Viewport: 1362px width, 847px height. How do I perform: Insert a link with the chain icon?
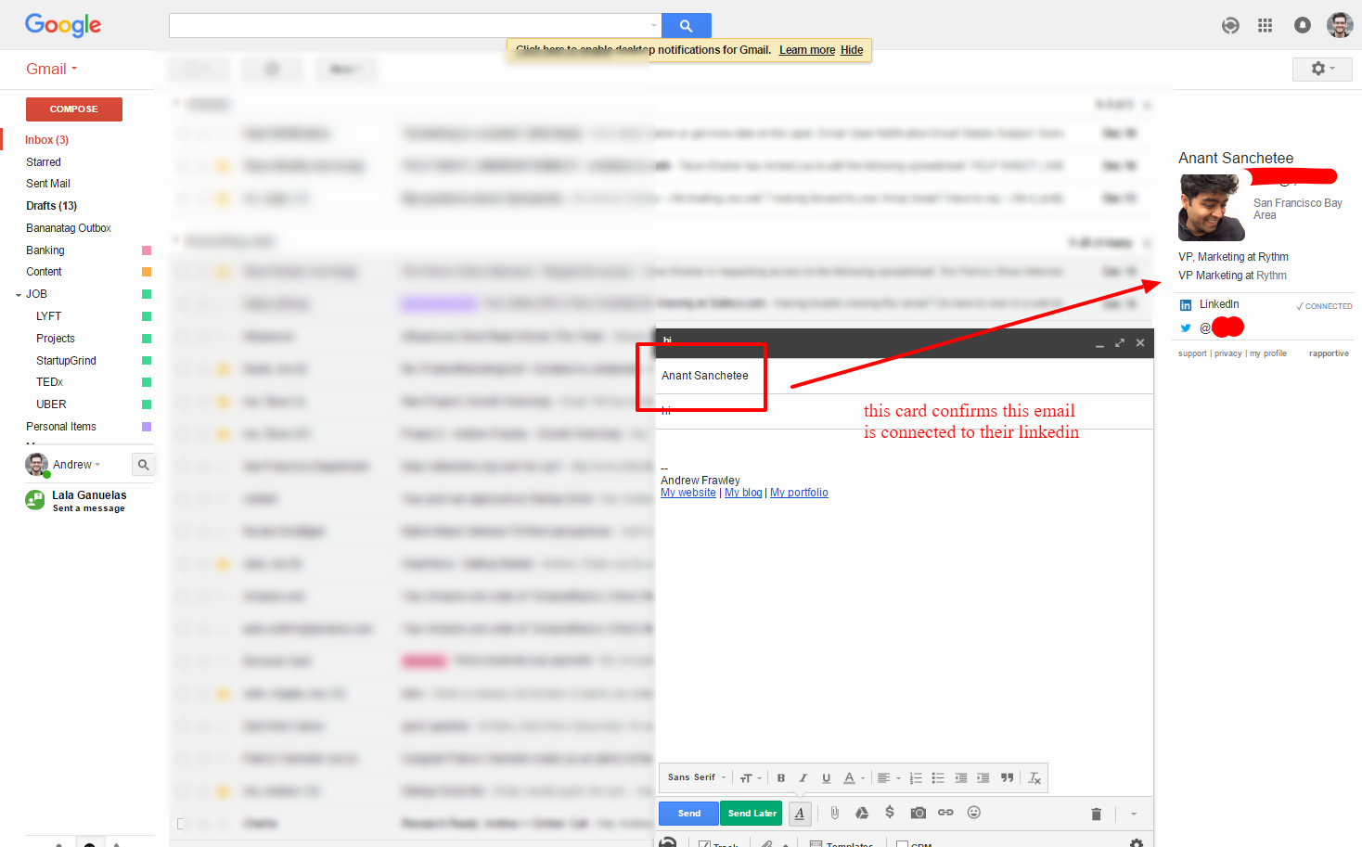(945, 813)
